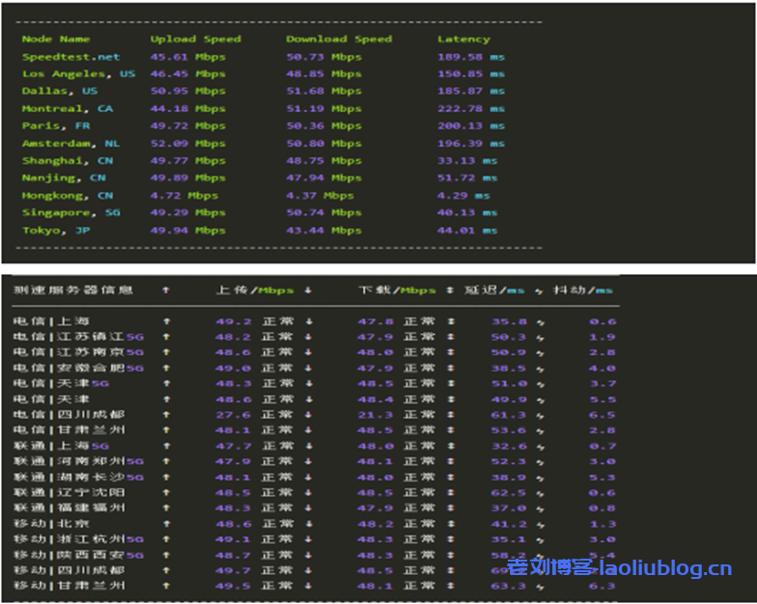This screenshot has height=604, width=757.
Task: Click the download arrow beside 下载/Mbps header
Action: 308,290
